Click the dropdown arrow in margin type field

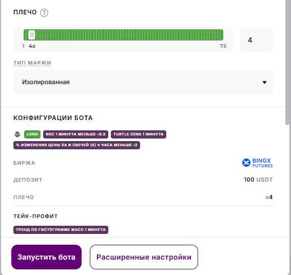[264, 82]
